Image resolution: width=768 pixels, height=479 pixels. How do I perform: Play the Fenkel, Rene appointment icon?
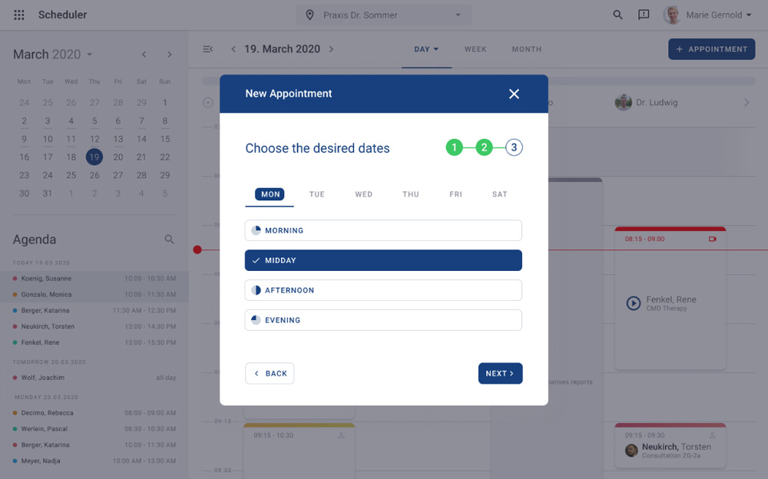633,303
